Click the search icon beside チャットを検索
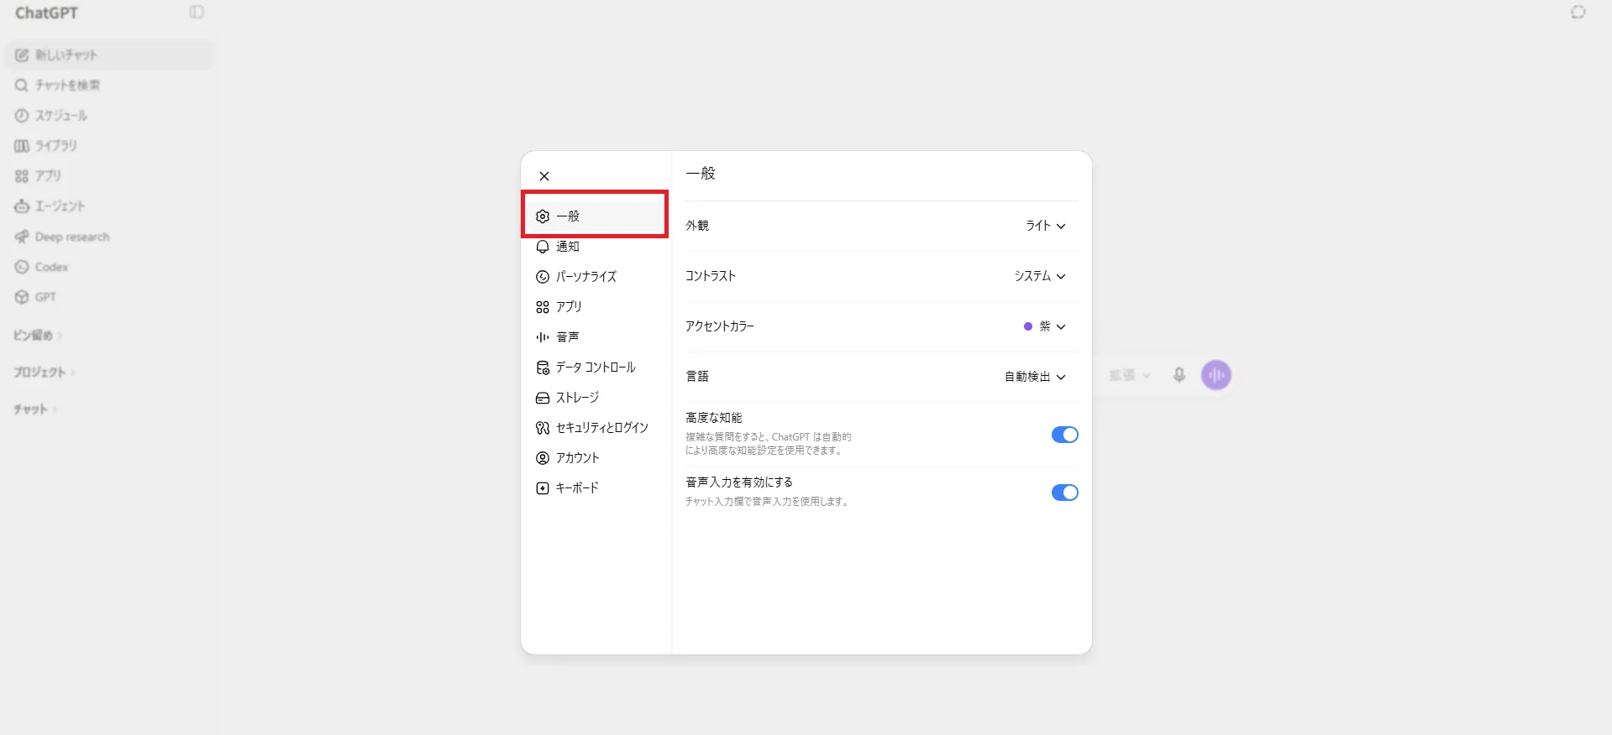Screen dimensions: 1612x735 click(22, 86)
